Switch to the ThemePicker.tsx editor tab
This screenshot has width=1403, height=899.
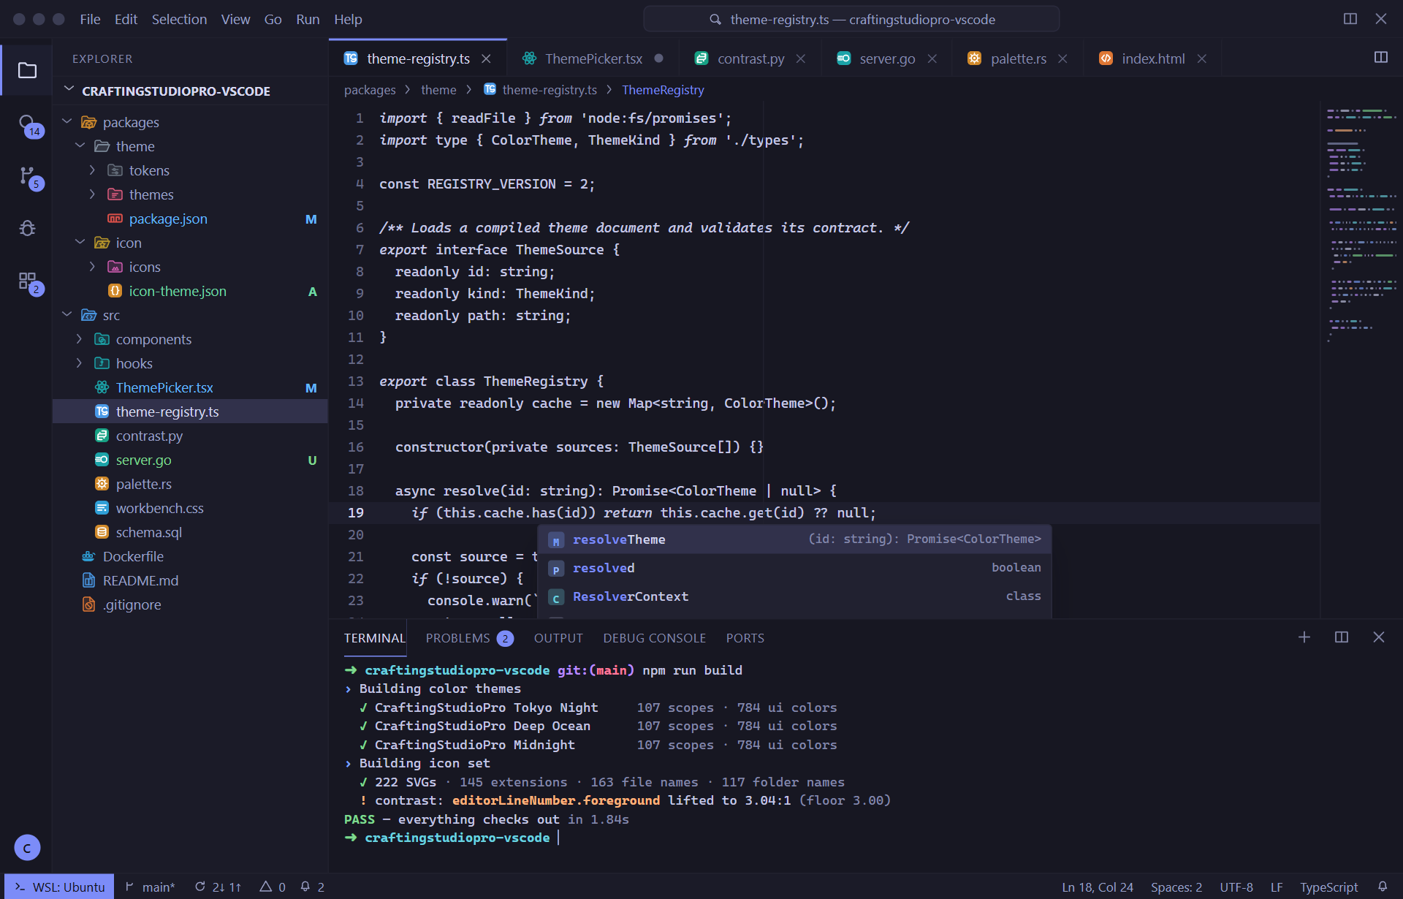pos(593,58)
